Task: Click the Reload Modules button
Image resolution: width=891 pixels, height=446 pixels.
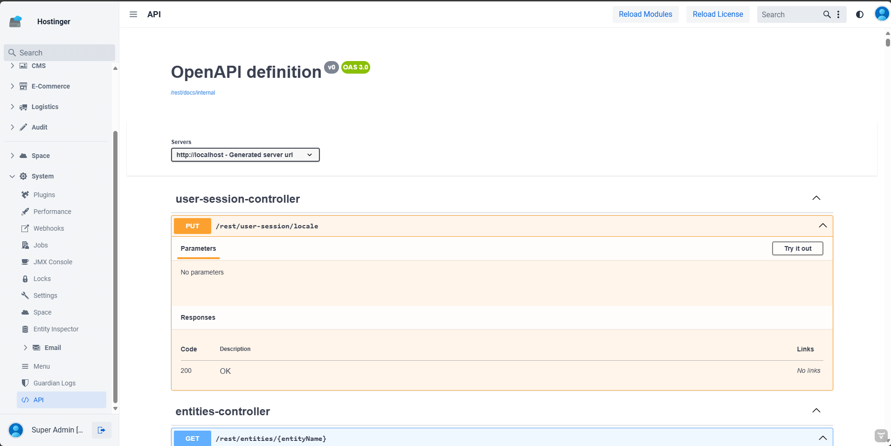Action: click(x=645, y=14)
